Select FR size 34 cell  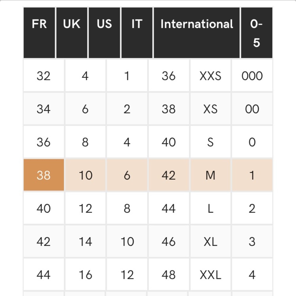tap(44, 109)
